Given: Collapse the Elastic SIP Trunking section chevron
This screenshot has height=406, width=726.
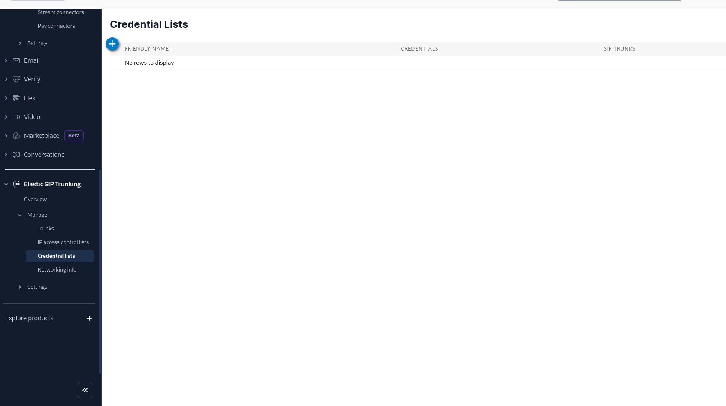Looking at the screenshot, I should click(6, 184).
